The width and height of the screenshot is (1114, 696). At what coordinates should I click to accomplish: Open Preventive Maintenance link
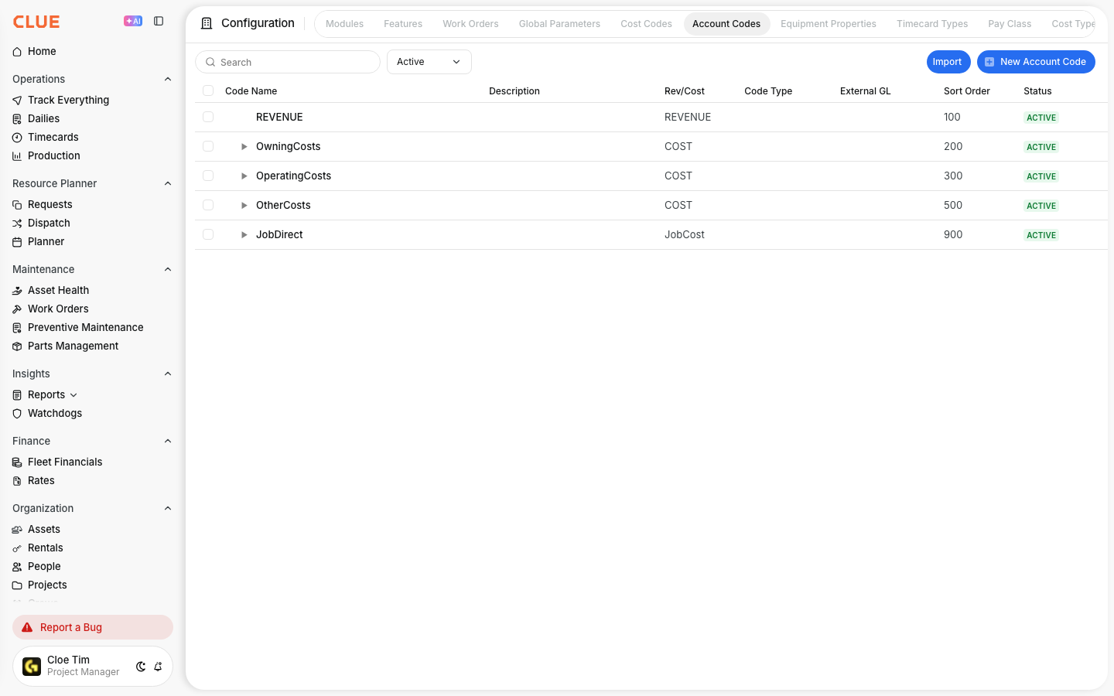[85, 328]
